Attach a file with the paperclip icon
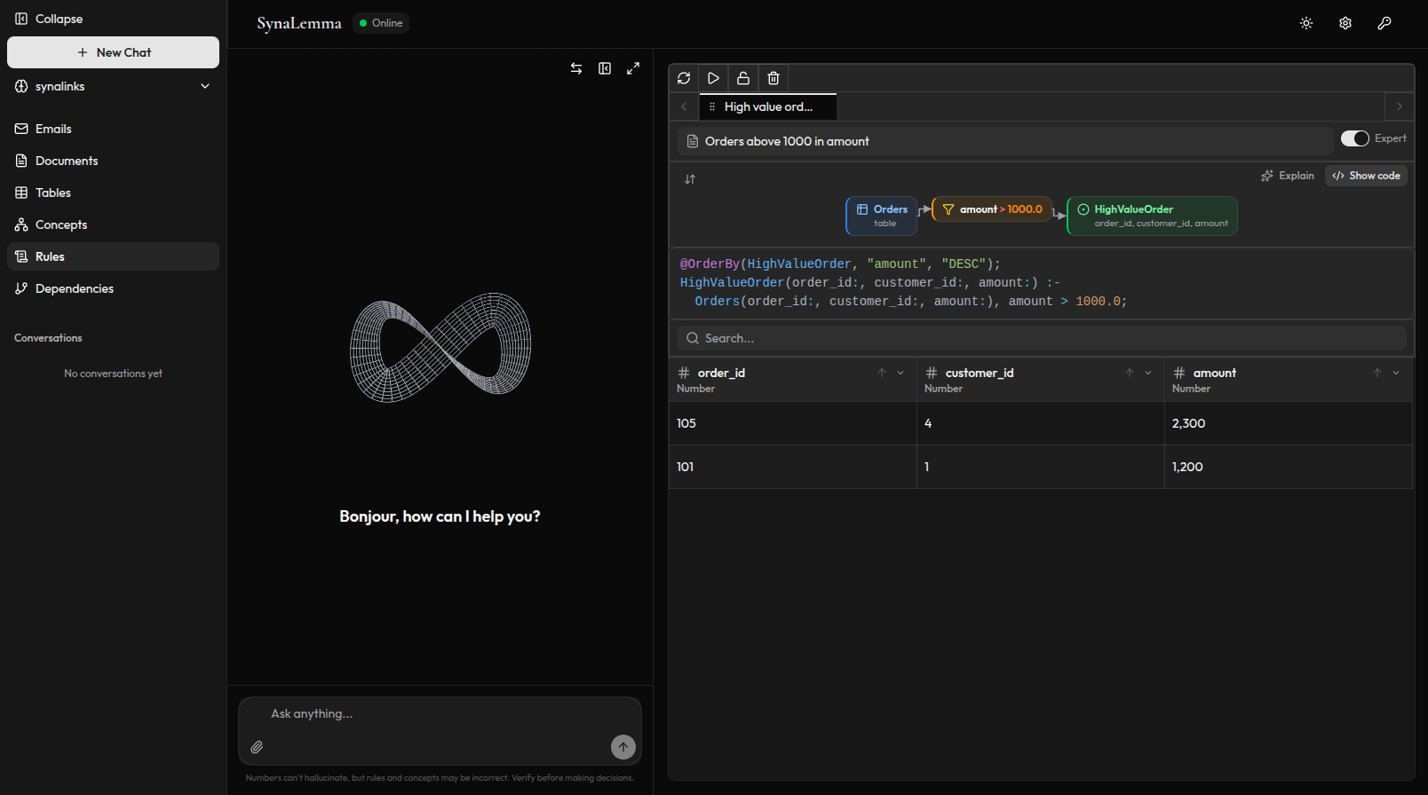 tap(257, 747)
